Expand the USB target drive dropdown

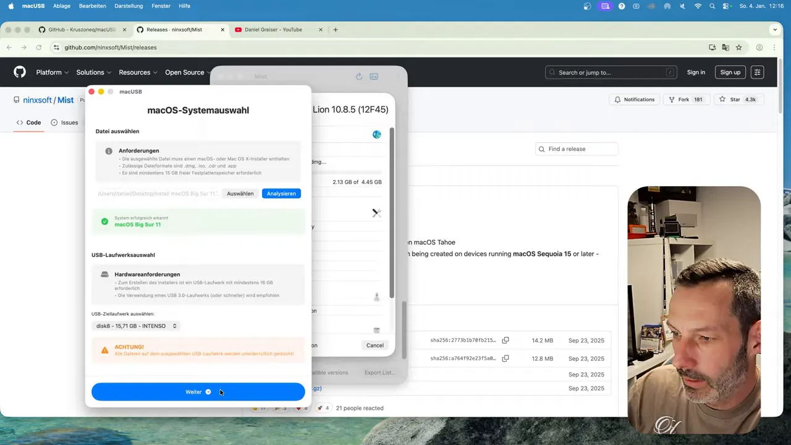(136, 326)
